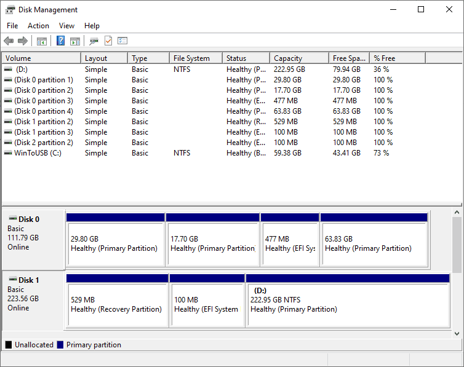Select the drive icon of Disk 0 partition 1
The width and height of the screenshot is (464, 367).
point(8,80)
